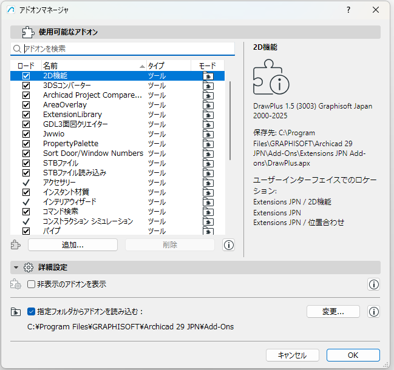The width and height of the screenshot is (394, 370).
Task: Select Sort Door/Window Numbers row
Action: coord(117,153)
